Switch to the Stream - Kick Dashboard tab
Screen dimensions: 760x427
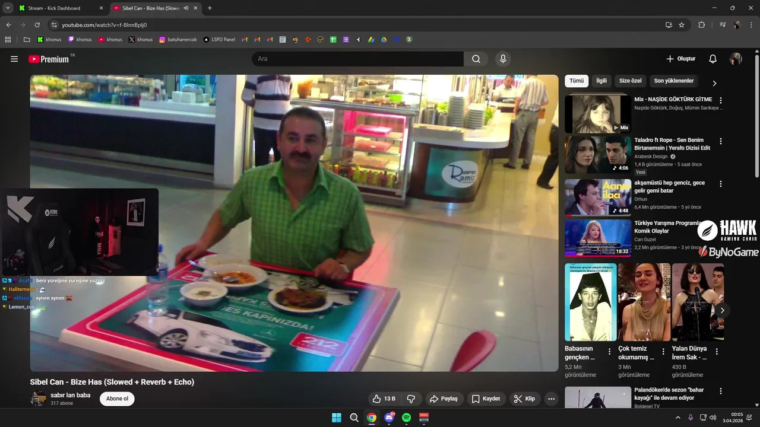pos(61,8)
